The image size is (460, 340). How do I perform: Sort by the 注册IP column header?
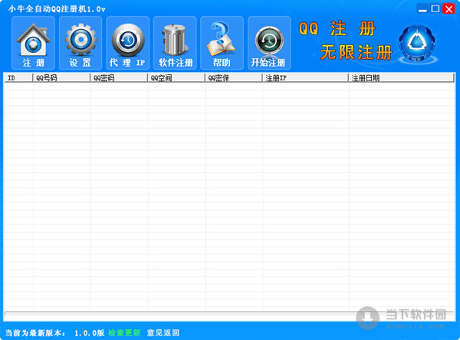305,77
